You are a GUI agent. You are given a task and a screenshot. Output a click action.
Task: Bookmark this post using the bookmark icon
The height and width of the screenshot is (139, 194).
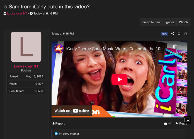(x=179, y=34)
